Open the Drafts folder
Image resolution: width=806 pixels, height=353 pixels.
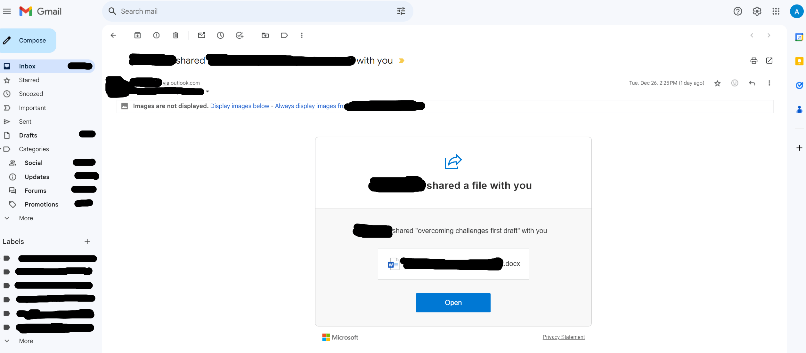48,136
